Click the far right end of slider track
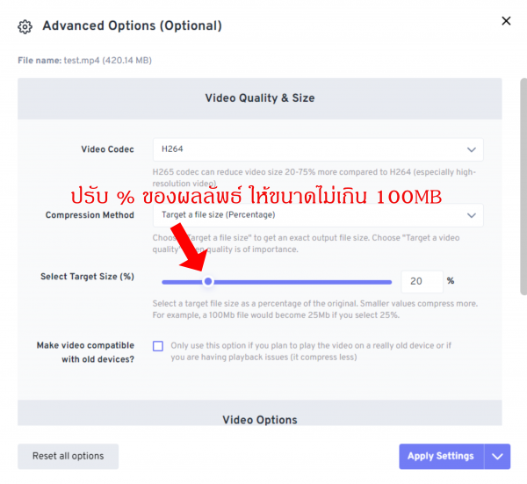 coord(390,282)
